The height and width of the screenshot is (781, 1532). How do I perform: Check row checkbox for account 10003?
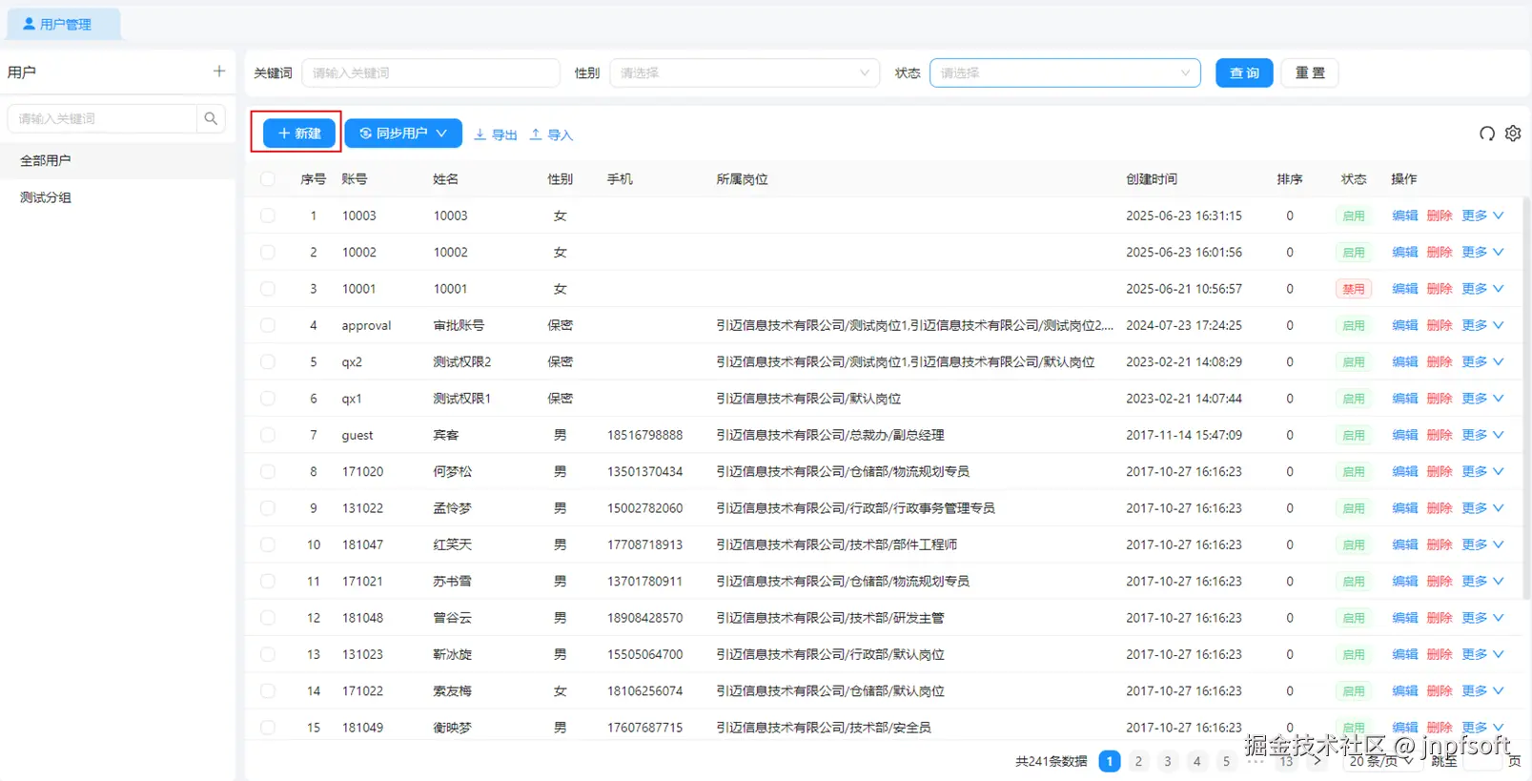coord(268,216)
